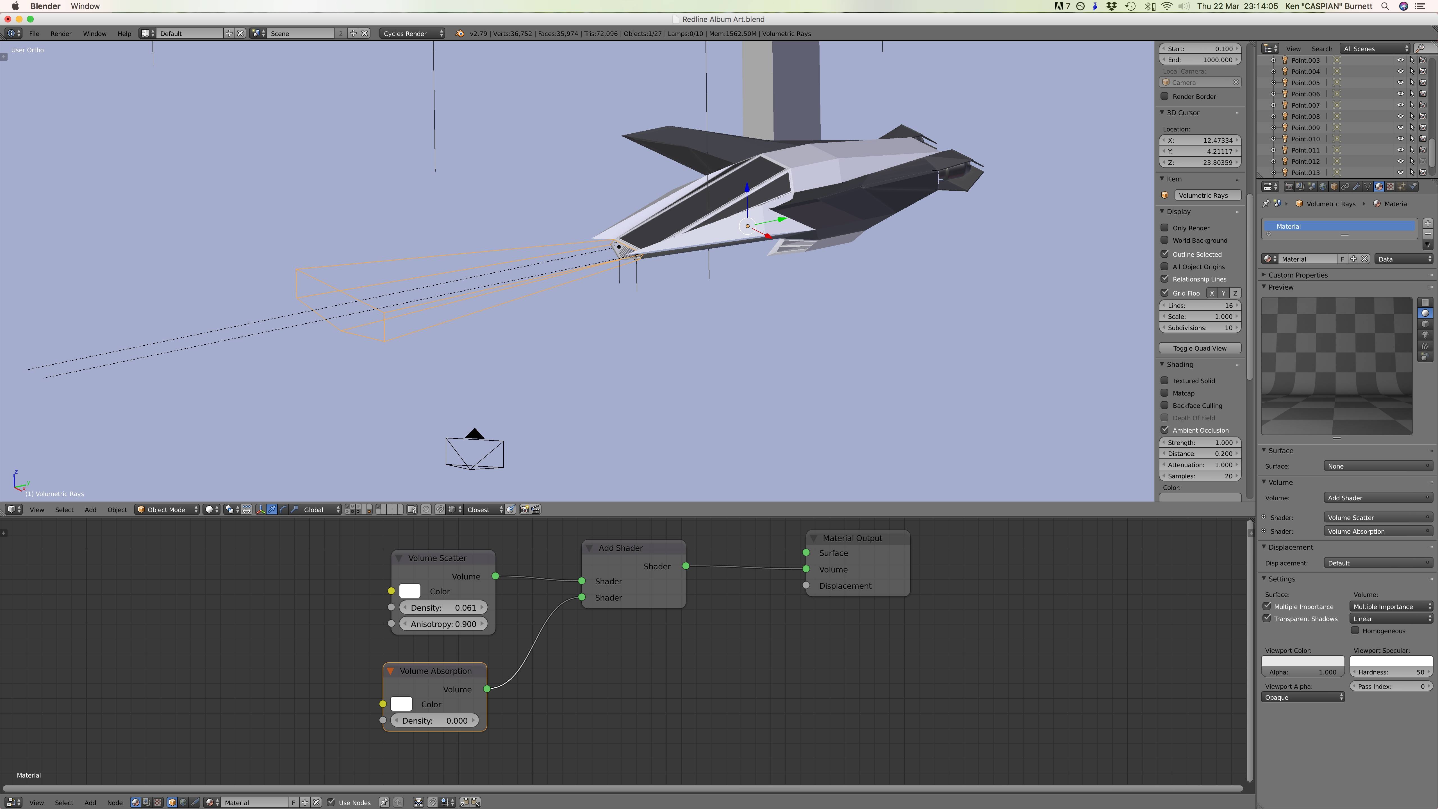Disable the Relationship Lines checkbox
This screenshot has height=809, width=1438.
coord(1164,279)
